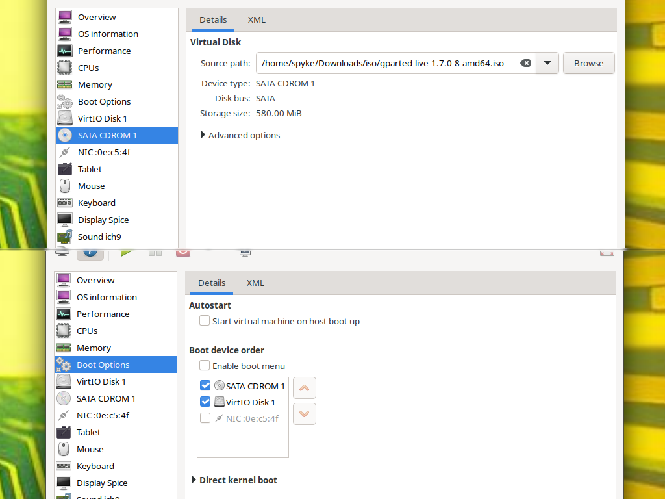The width and height of the screenshot is (665, 499).
Task: Select Memory in the lower window sidebar
Action: [94, 348]
